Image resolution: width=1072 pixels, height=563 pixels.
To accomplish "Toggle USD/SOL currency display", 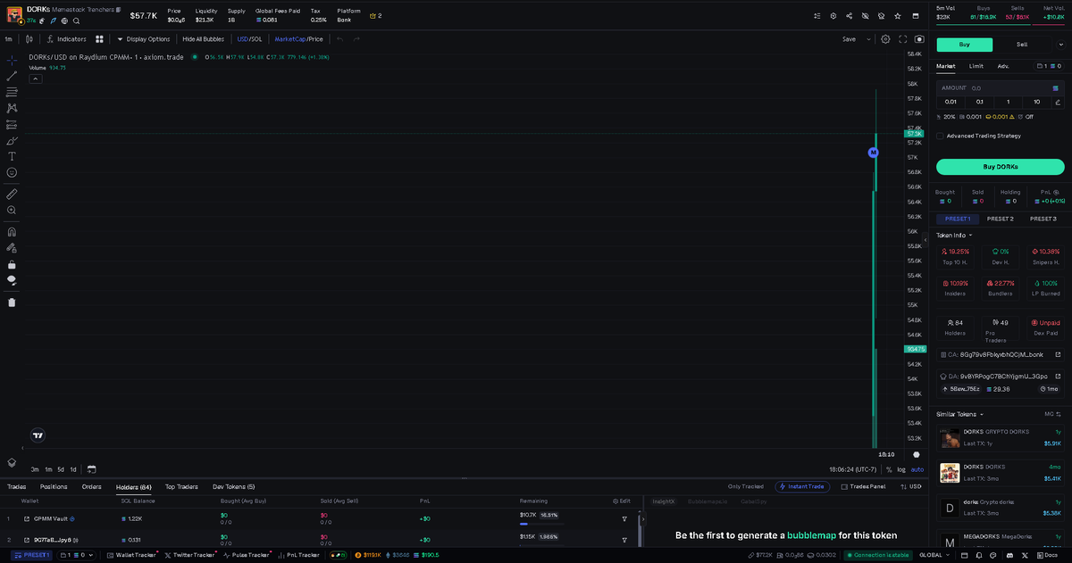I will point(249,39).
